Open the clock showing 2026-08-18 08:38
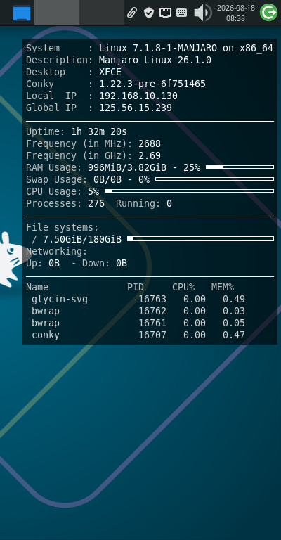The width and height of the screenshot is (281, 540). click(236, 13)
